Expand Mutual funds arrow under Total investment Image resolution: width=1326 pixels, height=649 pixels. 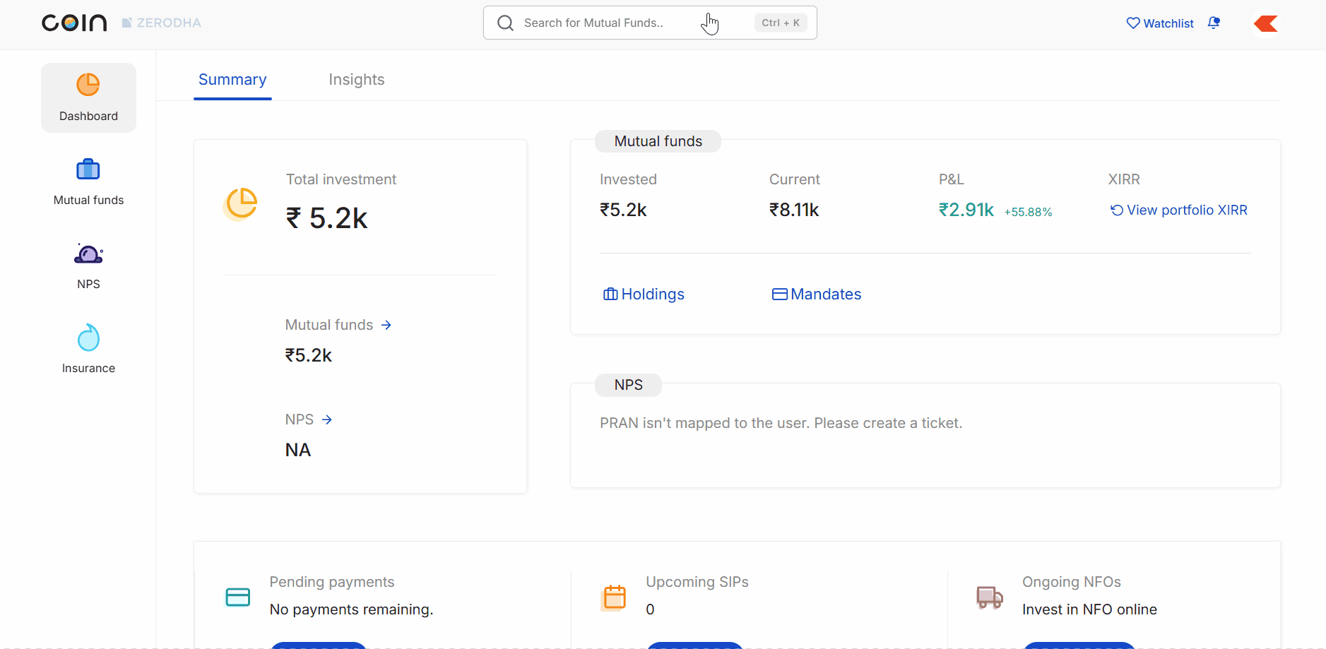(x=386, y=325)
